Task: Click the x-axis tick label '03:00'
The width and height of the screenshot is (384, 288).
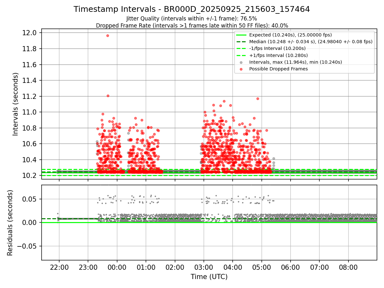Action: point(204,267)
